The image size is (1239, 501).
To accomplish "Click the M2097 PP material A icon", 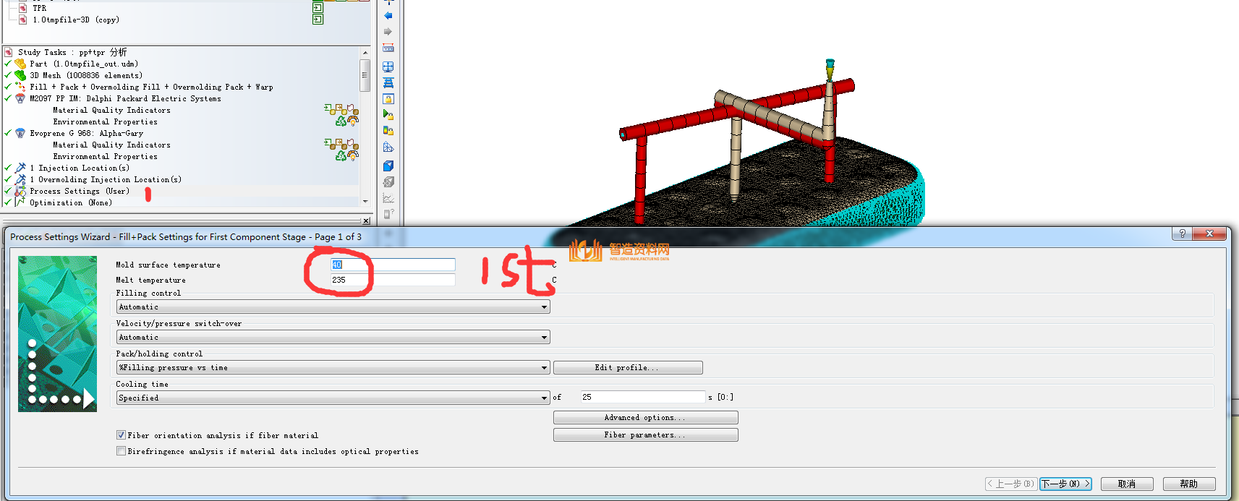I will (x=20, y=98).
